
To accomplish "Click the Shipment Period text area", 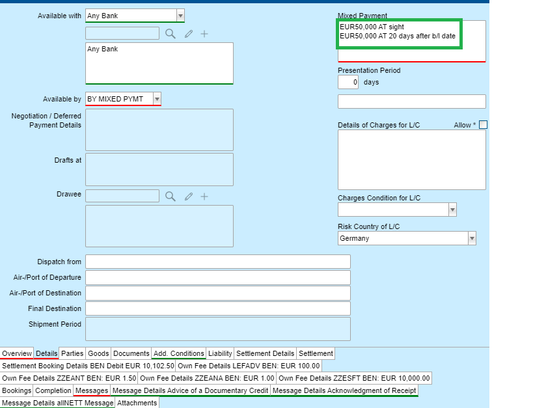I will [218, 329].
